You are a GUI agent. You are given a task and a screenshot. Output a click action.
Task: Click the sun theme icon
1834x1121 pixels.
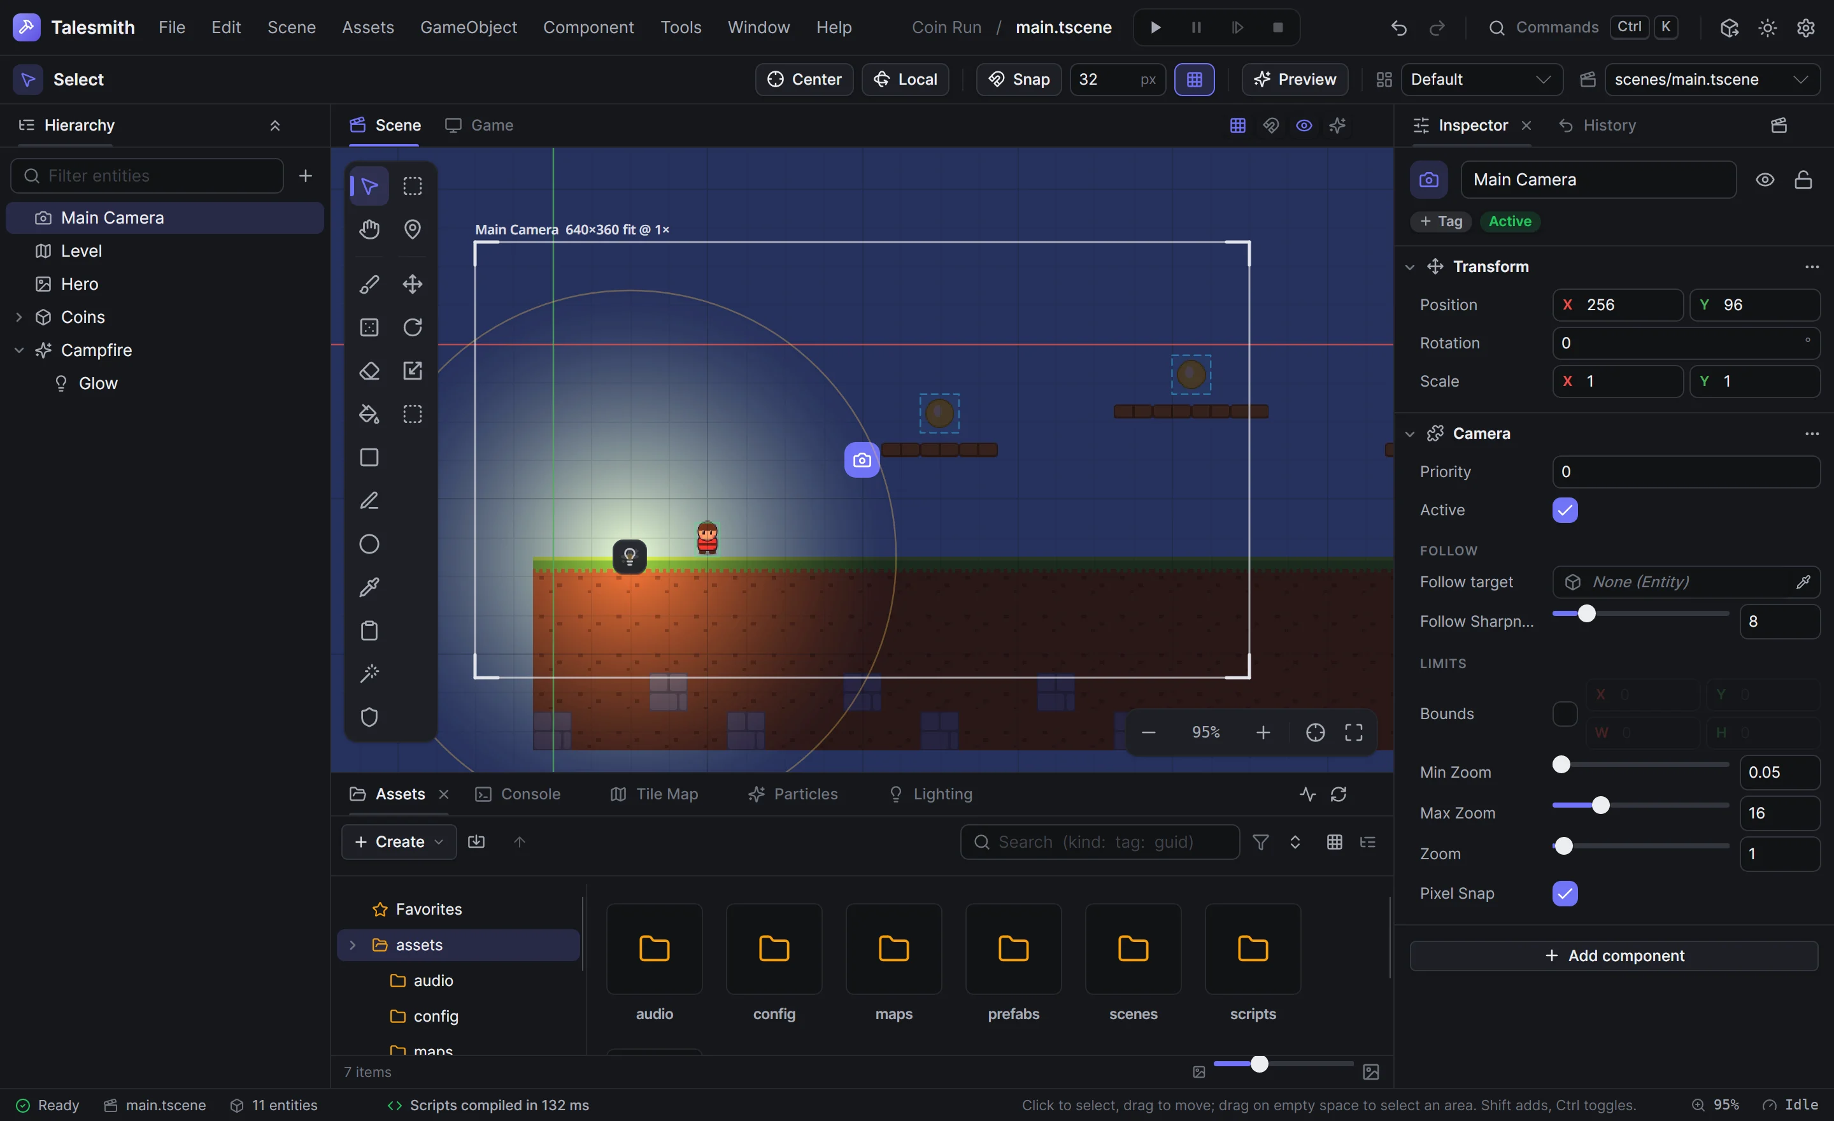[x=1768, y=27]
